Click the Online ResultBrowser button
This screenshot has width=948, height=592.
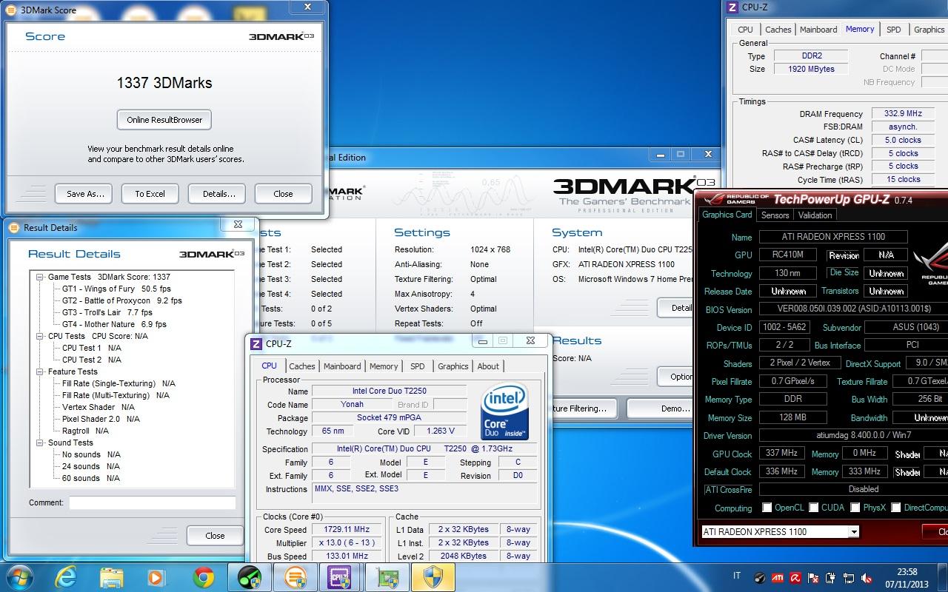[x=164, y=120]
